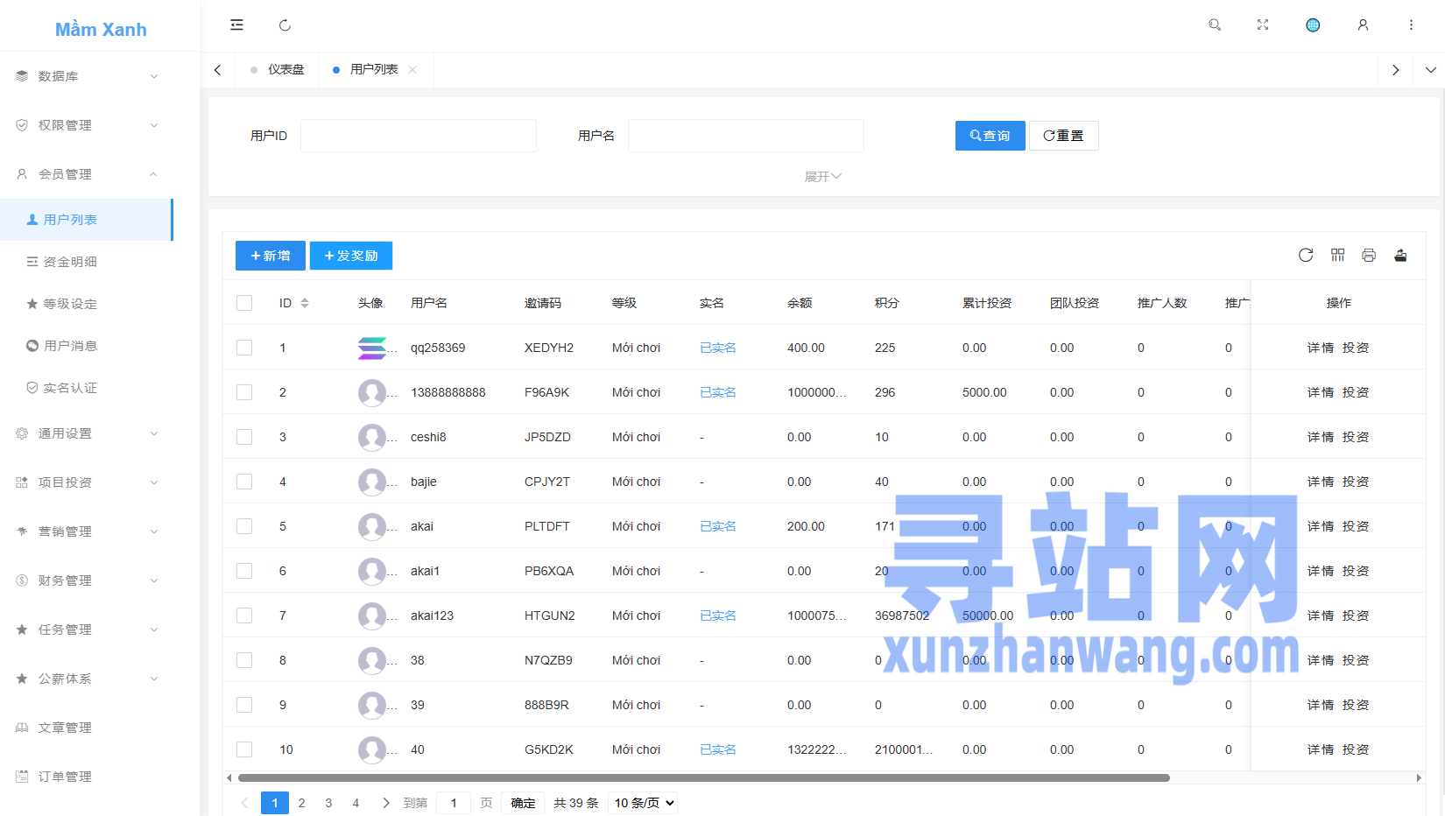Click the print table icon
Viewport: 1445px width, 816px height.
(x=1369, y=255)
